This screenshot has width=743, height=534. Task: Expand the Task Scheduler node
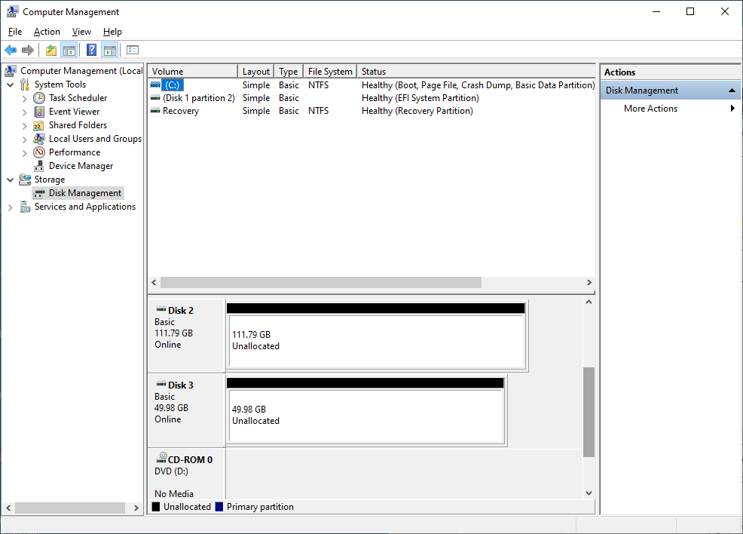(25, 99)
